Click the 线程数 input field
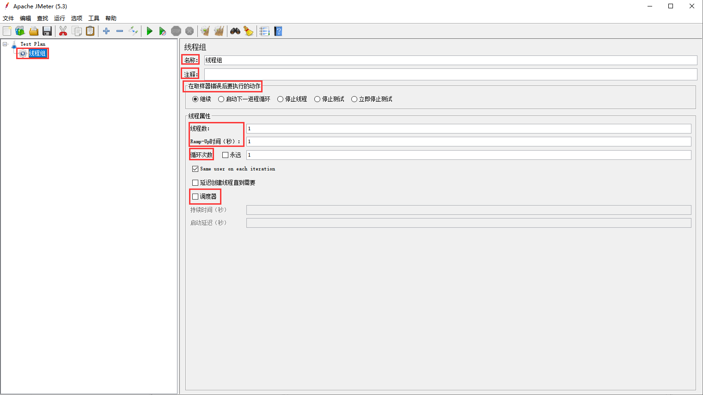The image size is (703, 395). 468,129
